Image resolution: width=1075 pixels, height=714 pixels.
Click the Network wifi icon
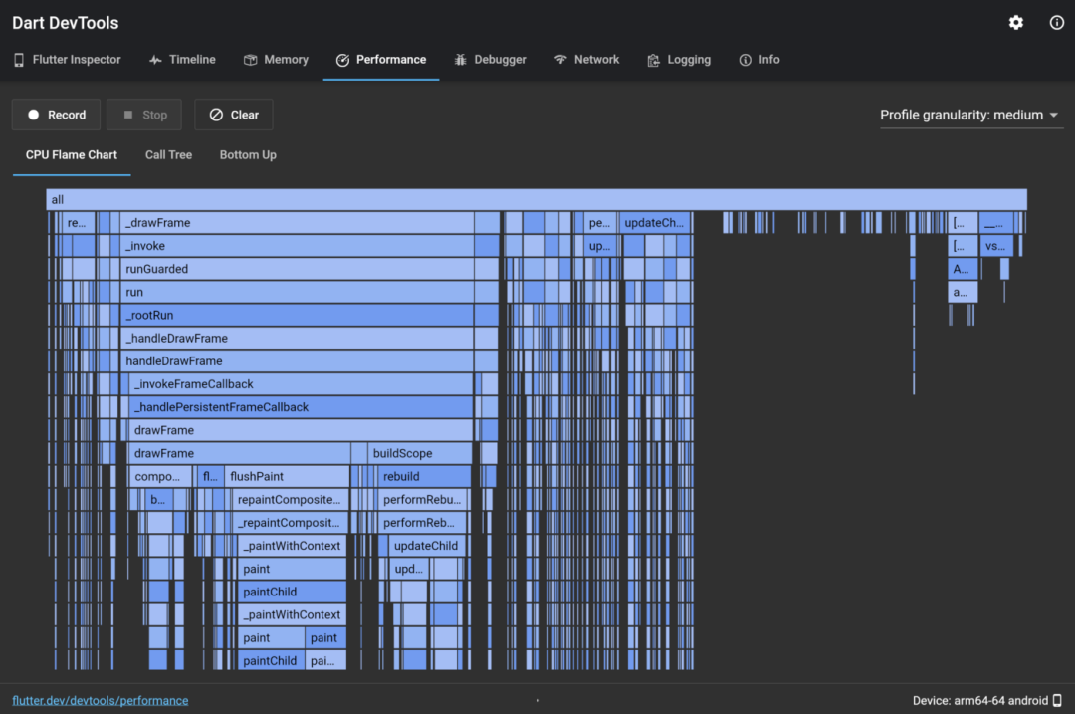click(561, 60)
